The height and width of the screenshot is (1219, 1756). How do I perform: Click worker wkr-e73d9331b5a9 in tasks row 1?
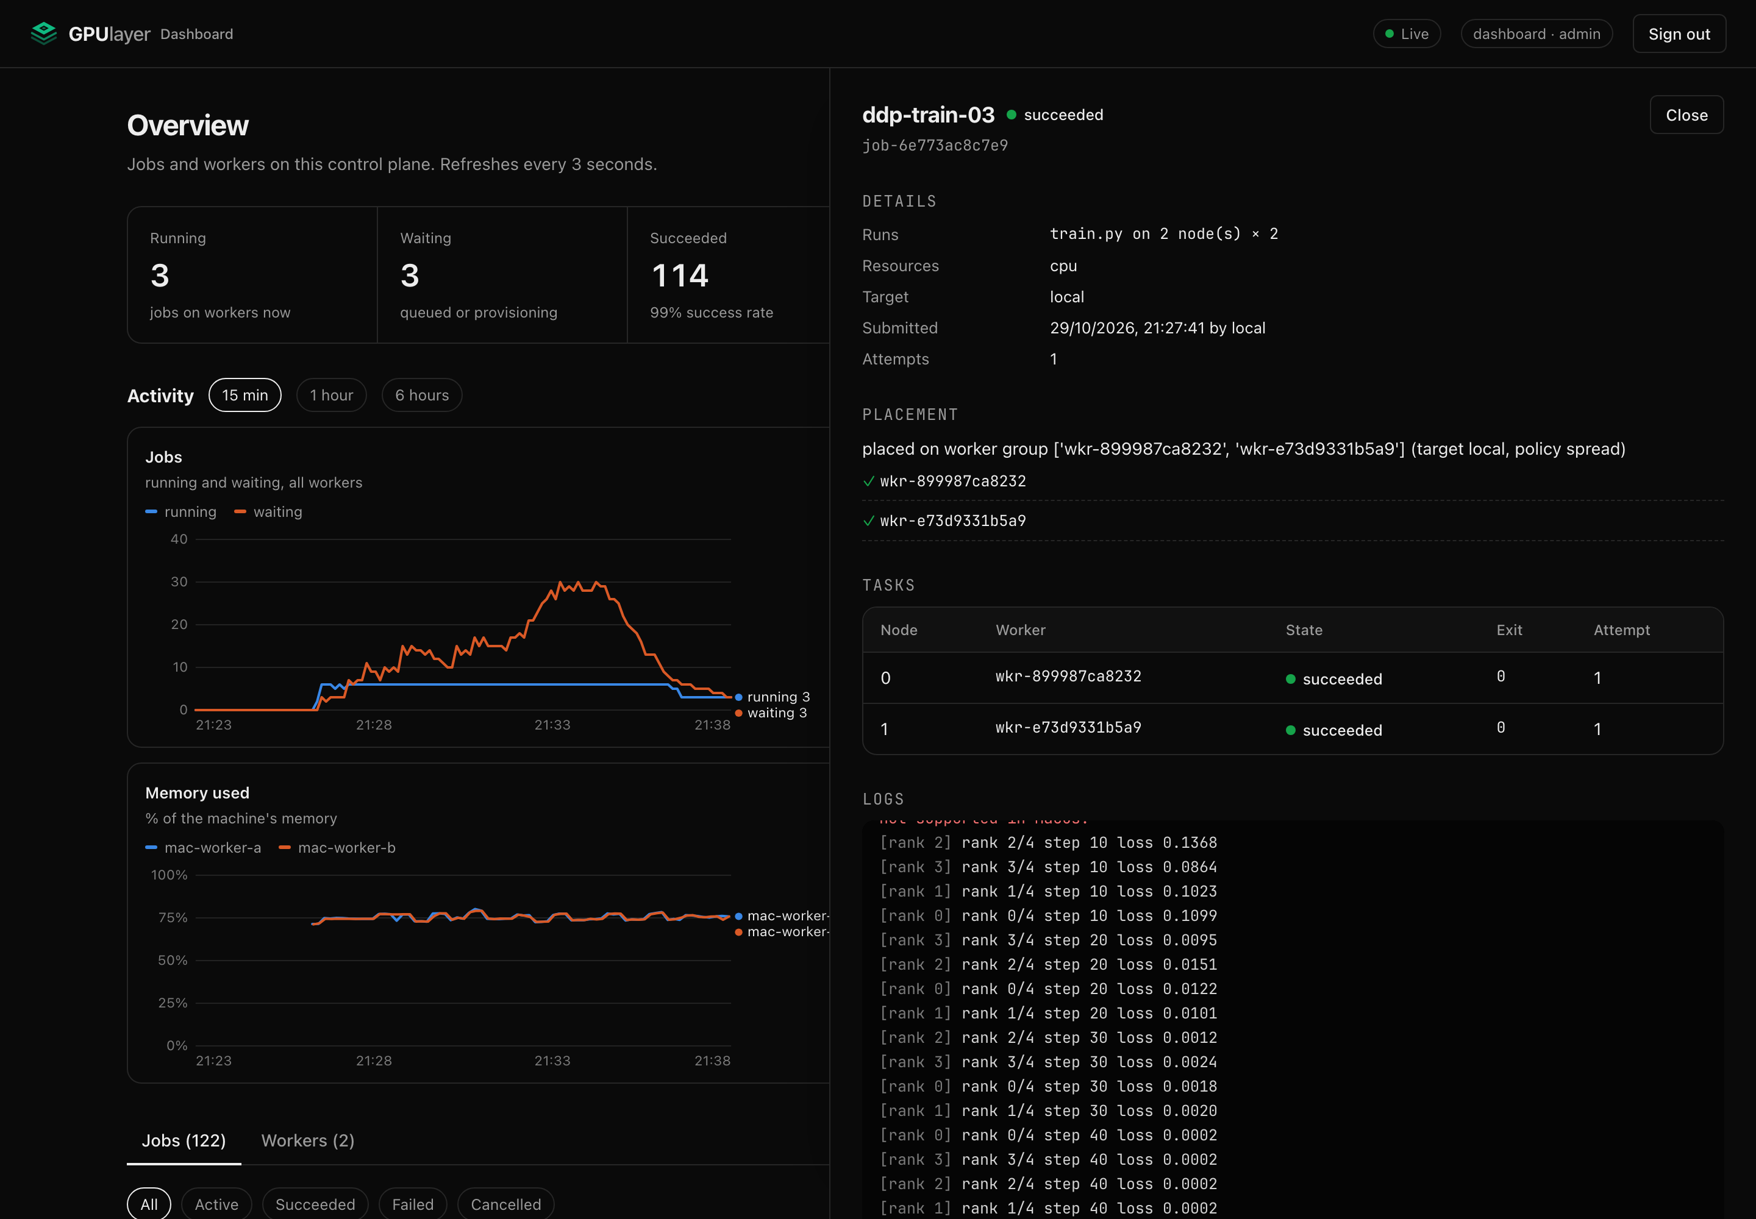[x=1068, y=728]
